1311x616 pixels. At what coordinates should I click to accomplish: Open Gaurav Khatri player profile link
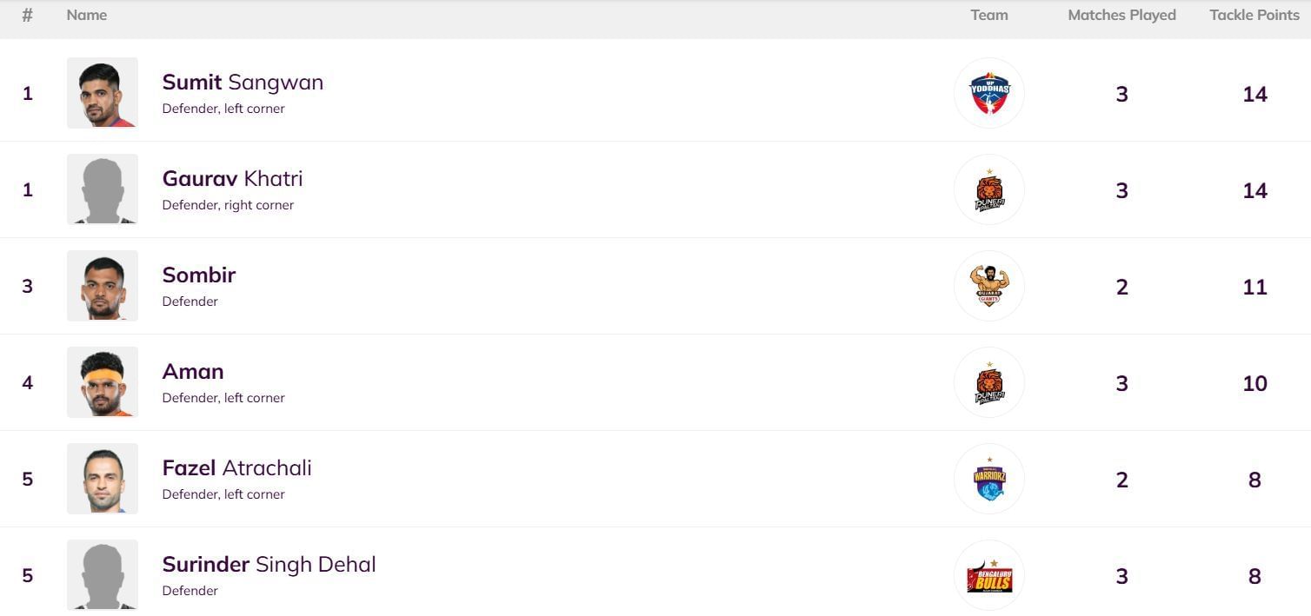pyautogui.click(x=232, y=179)
